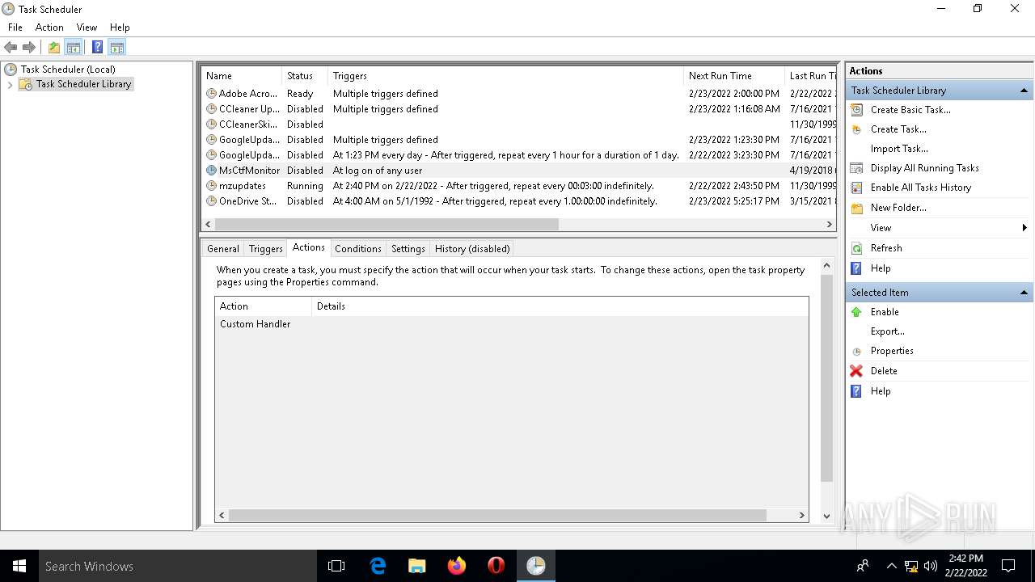Click the Up one level folder icon
This screenshot has width=1035, height=582.
tap(54, 47)
